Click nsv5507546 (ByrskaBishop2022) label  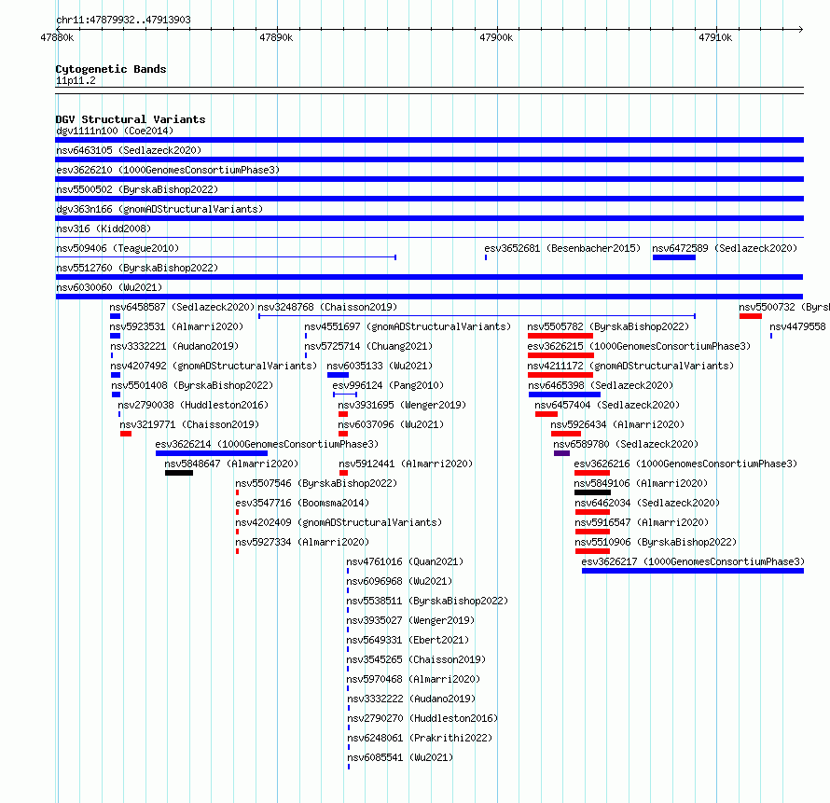click(316, 483)
